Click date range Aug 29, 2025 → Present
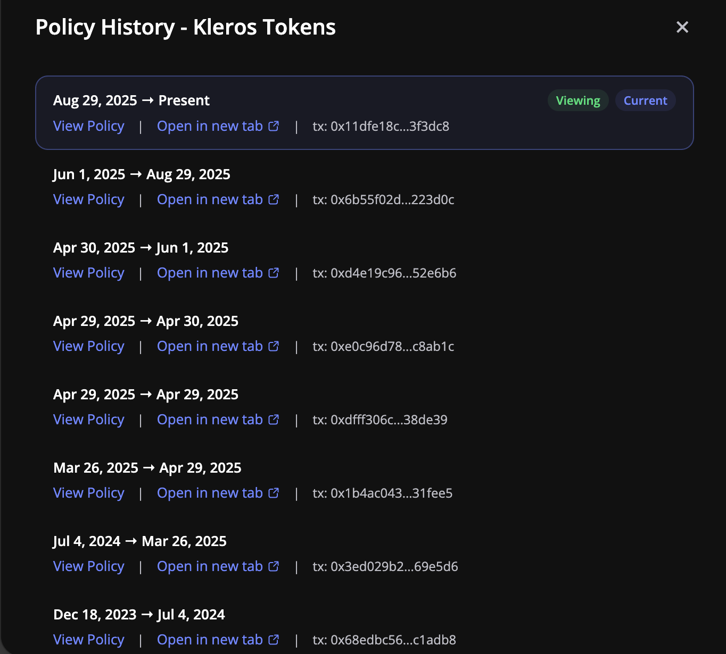 pyautogui.click(x=131, y=100)
